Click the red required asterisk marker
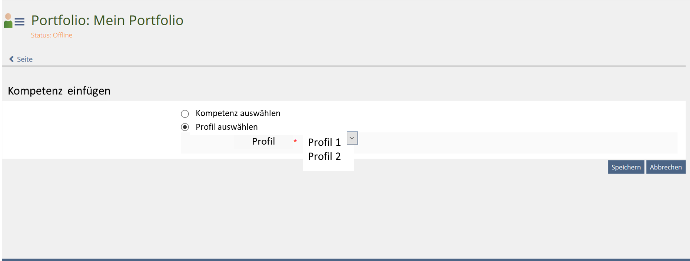 point(295,141)
